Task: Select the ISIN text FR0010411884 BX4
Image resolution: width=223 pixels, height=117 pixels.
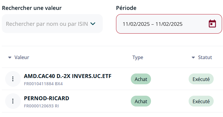Action: pos(43,84)
